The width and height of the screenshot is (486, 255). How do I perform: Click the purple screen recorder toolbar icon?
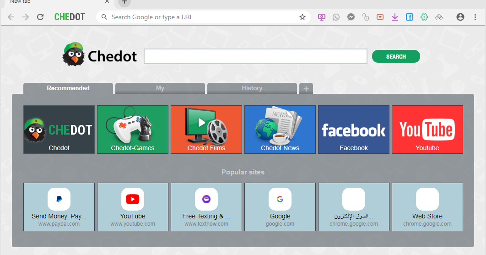point(321,17)
